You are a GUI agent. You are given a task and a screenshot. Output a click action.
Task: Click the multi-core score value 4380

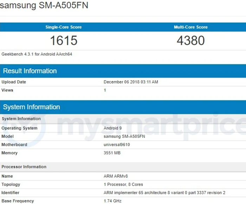pos(190,40)
